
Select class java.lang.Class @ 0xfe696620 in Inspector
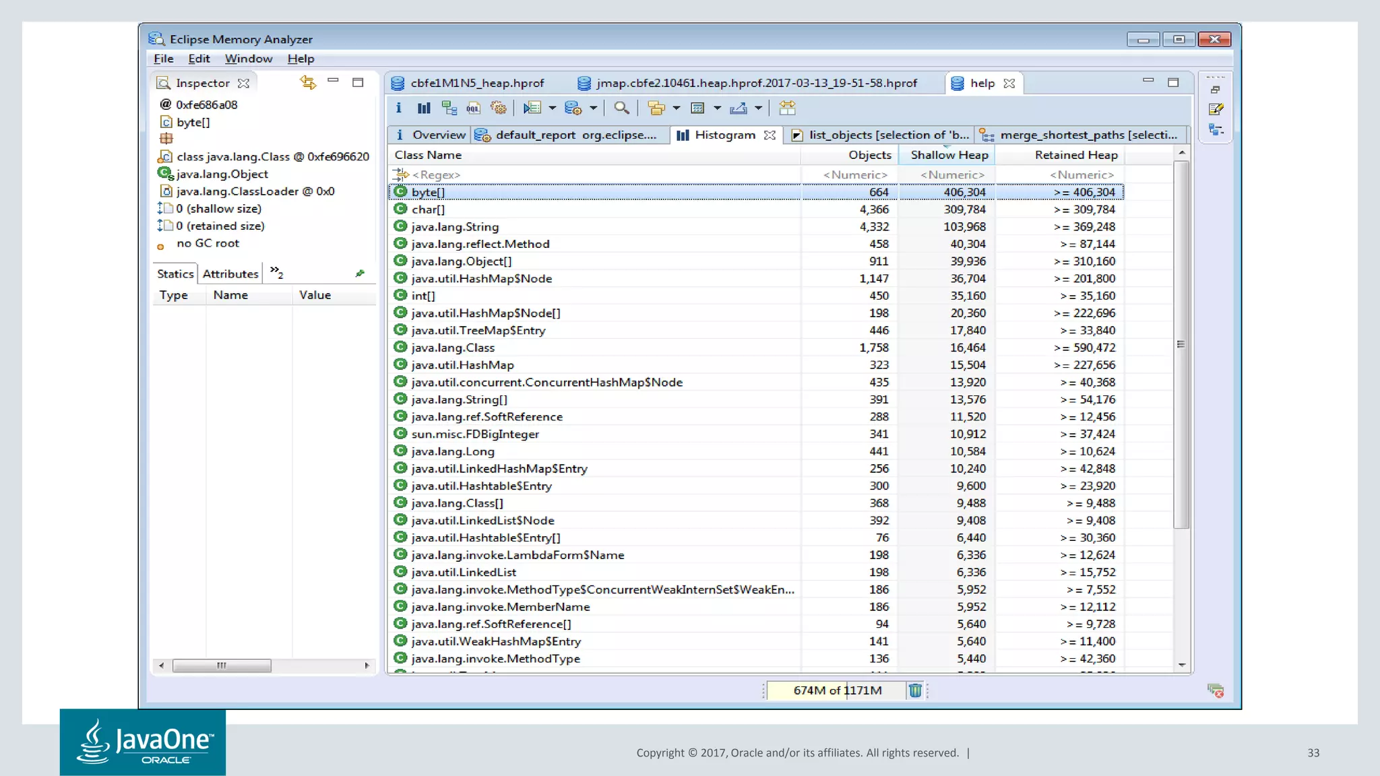point(264,156)
